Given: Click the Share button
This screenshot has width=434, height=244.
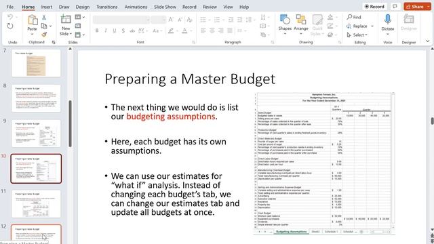Looking at the screenshot, I should (414, 6).
